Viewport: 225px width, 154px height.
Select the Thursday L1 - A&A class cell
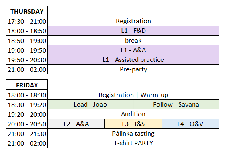133,50
